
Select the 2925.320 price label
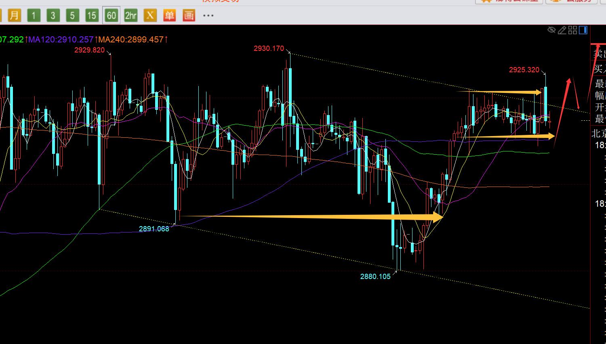pos(524,70)
